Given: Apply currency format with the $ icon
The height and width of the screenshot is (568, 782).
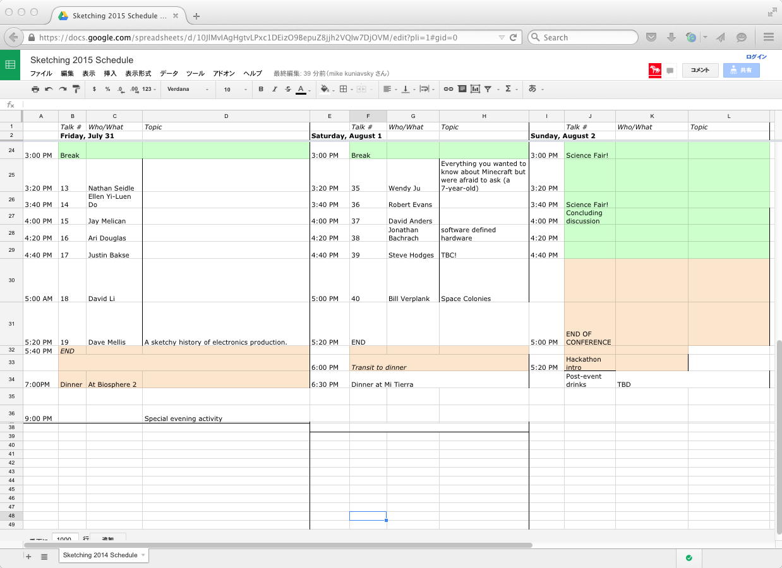Looking at the screenshot, I should (94, 90).
